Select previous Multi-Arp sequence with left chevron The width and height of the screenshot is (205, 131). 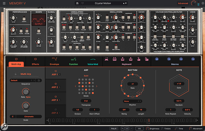(x=31, y=81)
